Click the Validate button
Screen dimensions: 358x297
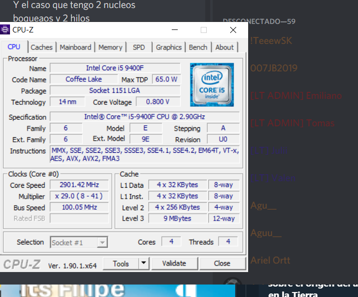pos(174,264)
